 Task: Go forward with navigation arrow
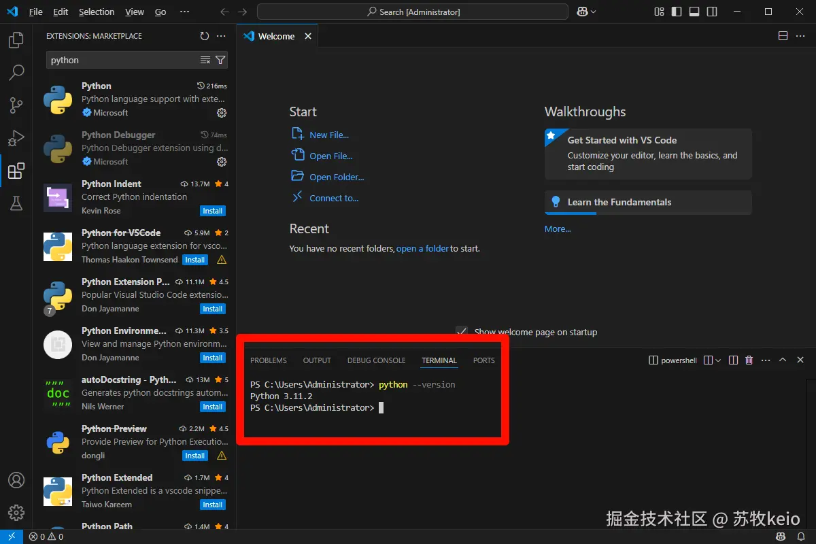[x=243, y=12]
